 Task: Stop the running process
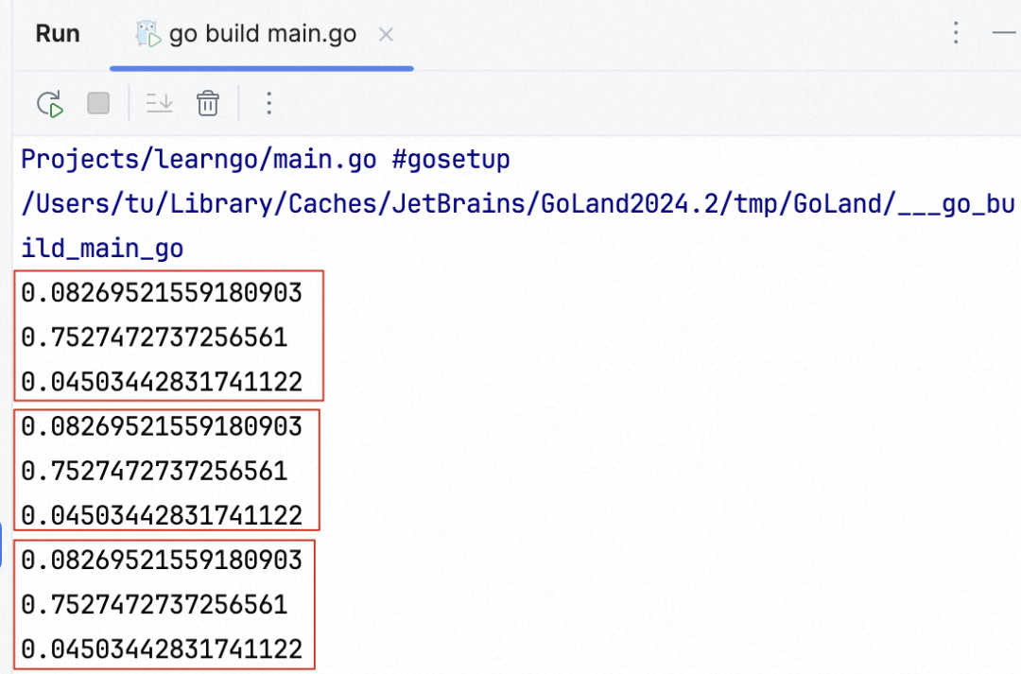coord(98,103)
